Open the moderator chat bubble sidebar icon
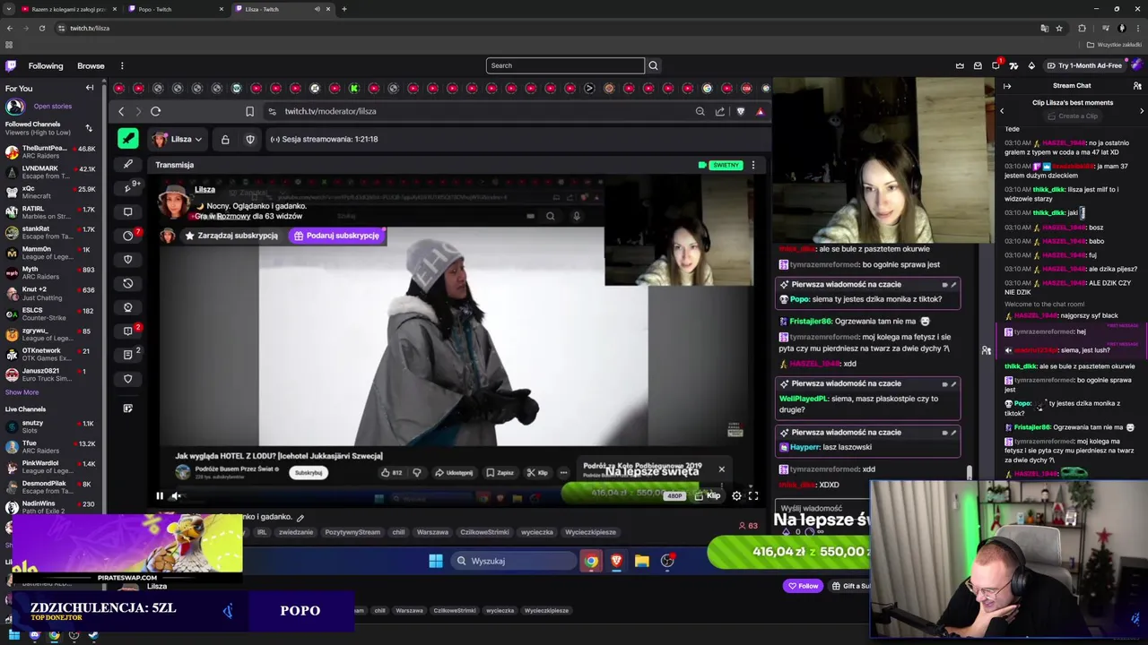The height and width of the screenshot is (645, 1148). coord(128,212)
